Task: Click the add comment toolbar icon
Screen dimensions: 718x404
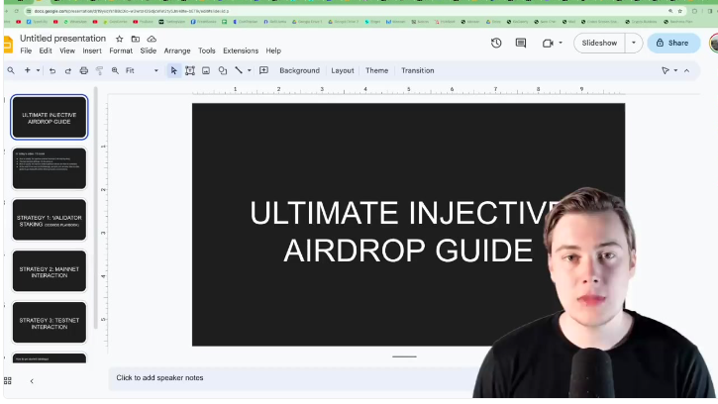Action: pos(263,70)
